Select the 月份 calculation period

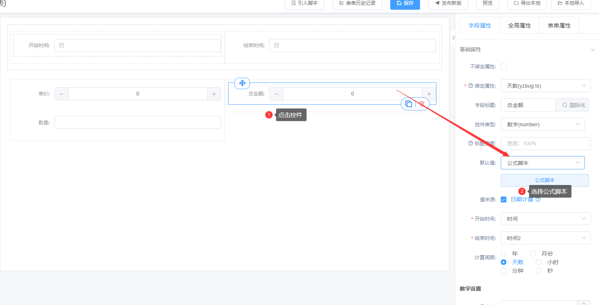[533, 254]
